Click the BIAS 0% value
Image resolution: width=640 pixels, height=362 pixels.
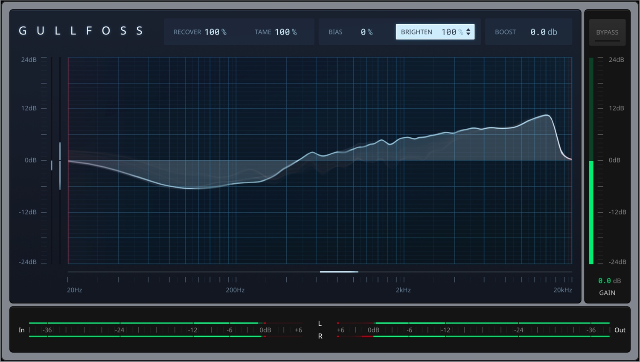pyautogui.click(x=366, y=32)
